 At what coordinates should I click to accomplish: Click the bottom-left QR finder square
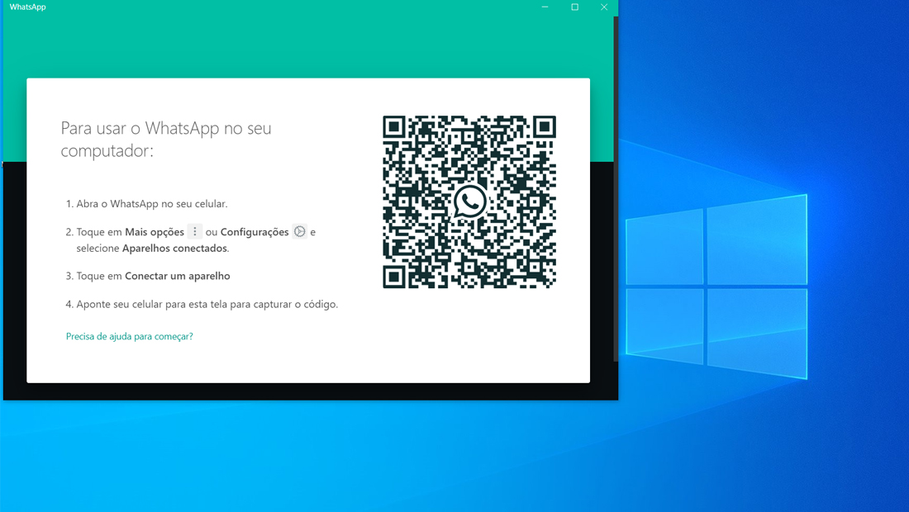click(x=393, y=277)
